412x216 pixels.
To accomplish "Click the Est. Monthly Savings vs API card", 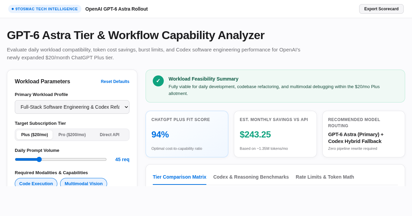I will (275, 134).
